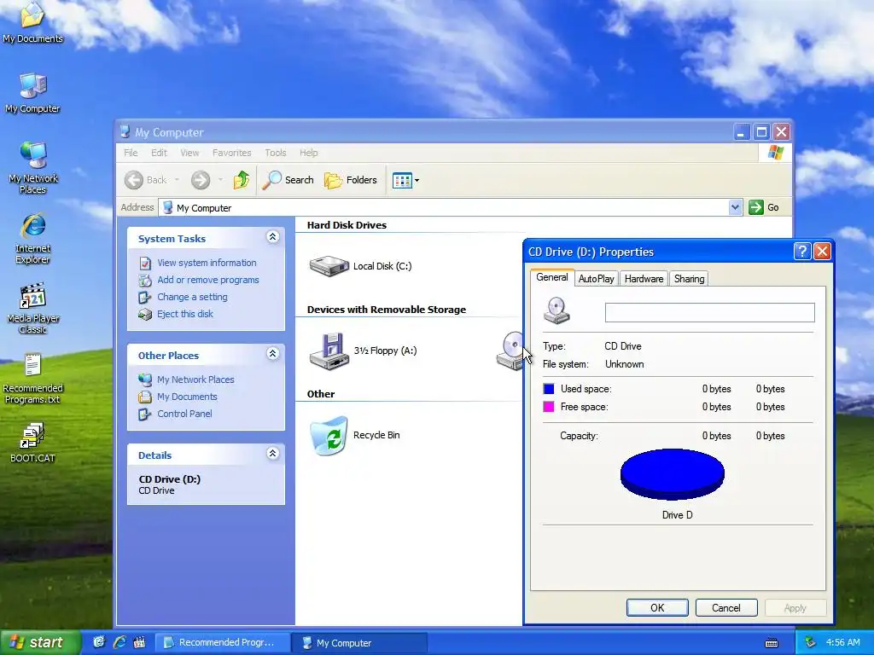
Task: Switch to the Sharing tab
Action: 689,279
